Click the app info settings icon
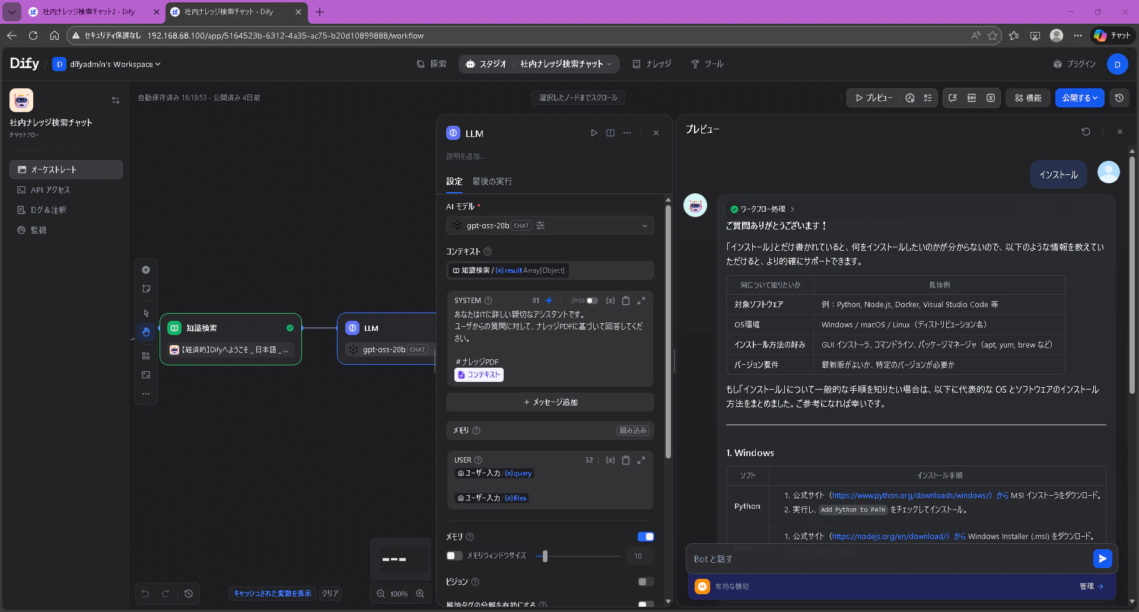This screenshot has height=612, width=1139. tap(116, 100)
